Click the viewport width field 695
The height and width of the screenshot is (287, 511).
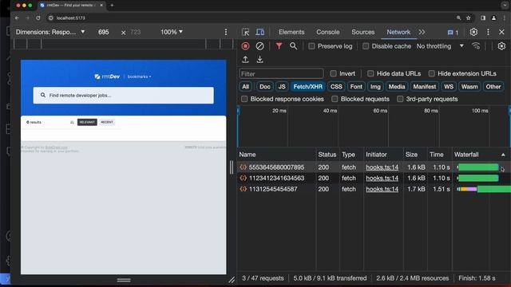pyautogui.click(x=103, y=32)
